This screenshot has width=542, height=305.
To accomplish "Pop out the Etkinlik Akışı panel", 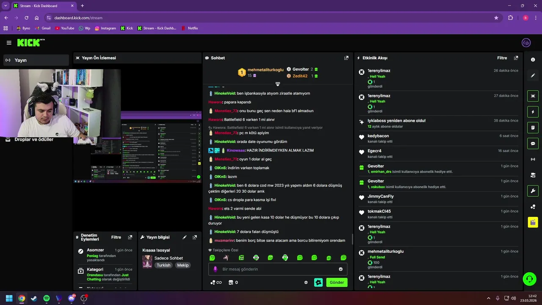I will 516,58.
